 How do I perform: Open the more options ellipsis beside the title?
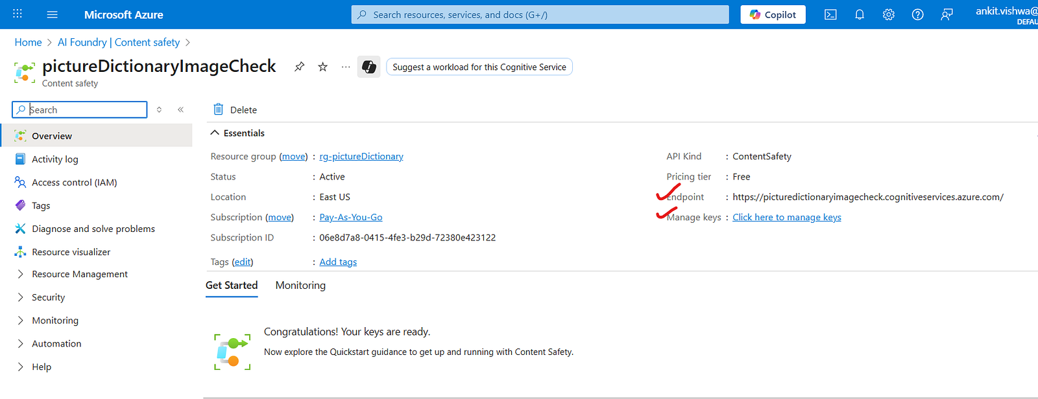(346, 67)
